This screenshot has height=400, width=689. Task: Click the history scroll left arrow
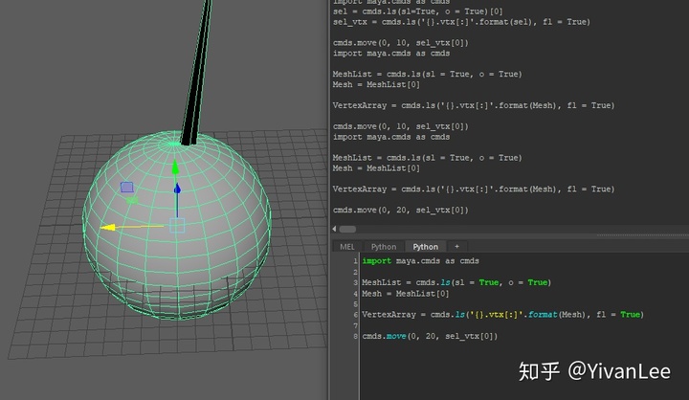[x=334, y=229]
